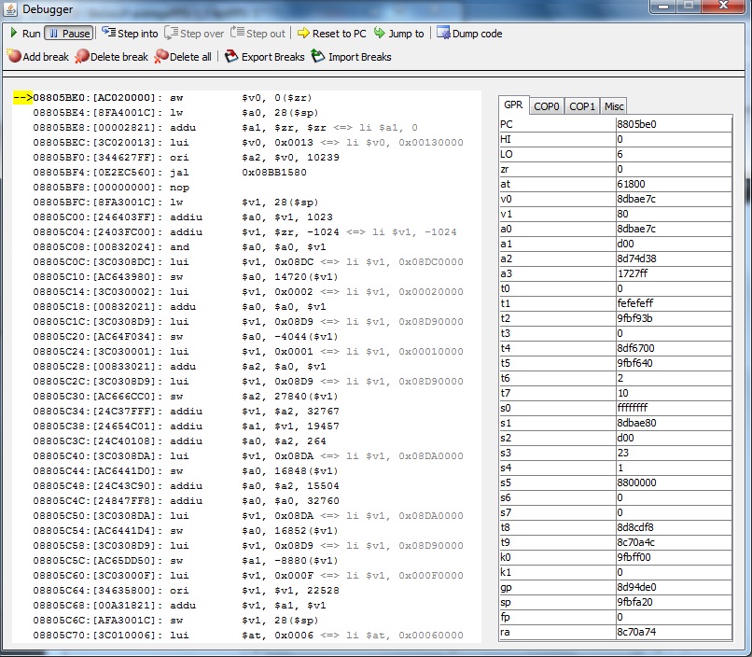The image size is (752, 657).
Task: Select the Misc tab
Action: pos(613,106)
